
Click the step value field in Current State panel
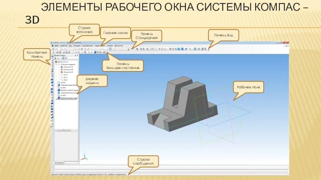57,49
